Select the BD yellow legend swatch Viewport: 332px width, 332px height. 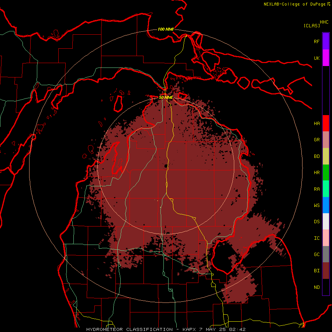(x=326, y=156)
